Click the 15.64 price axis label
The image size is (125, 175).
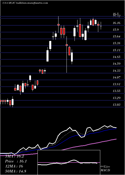(116, 36)
